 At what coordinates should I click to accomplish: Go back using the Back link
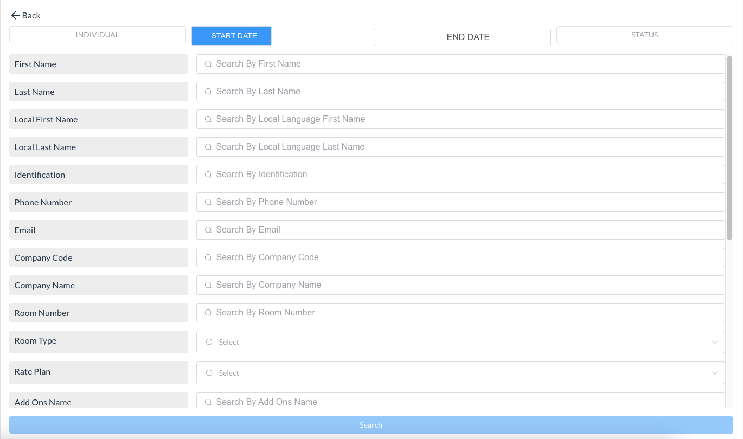pyautogui.click(x=31, y=15)
